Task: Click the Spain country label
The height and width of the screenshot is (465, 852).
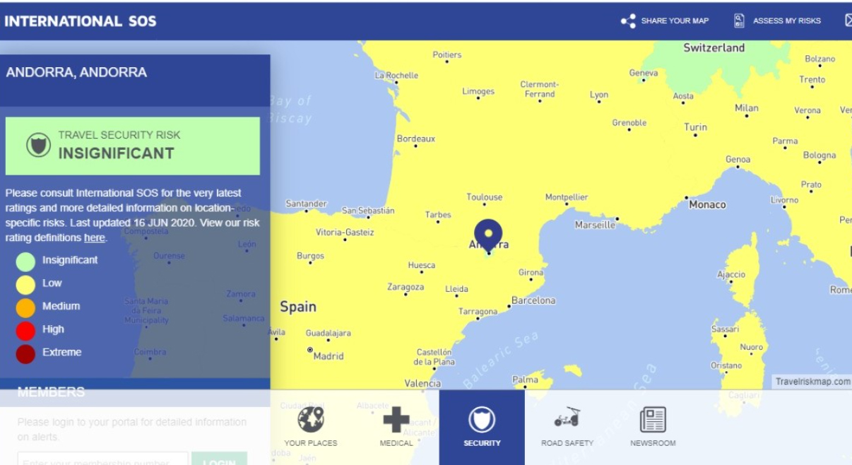Action: (x=298, y=307)
